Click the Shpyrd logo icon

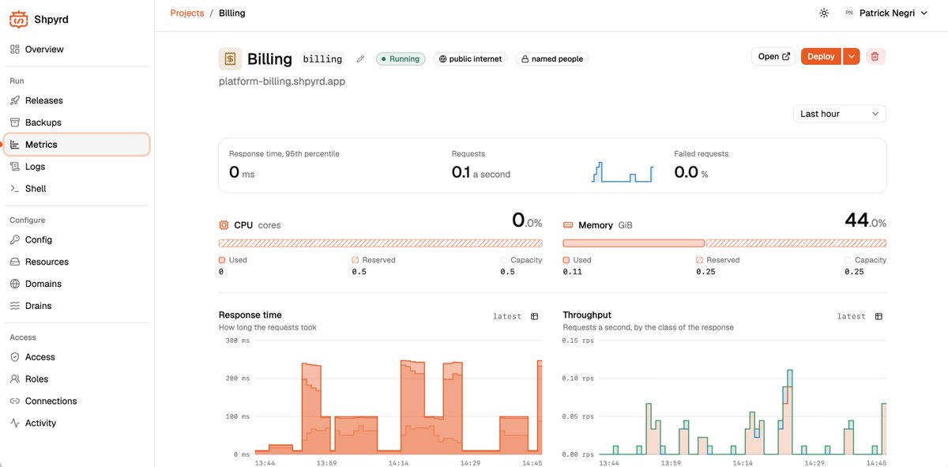click(18, 19)
